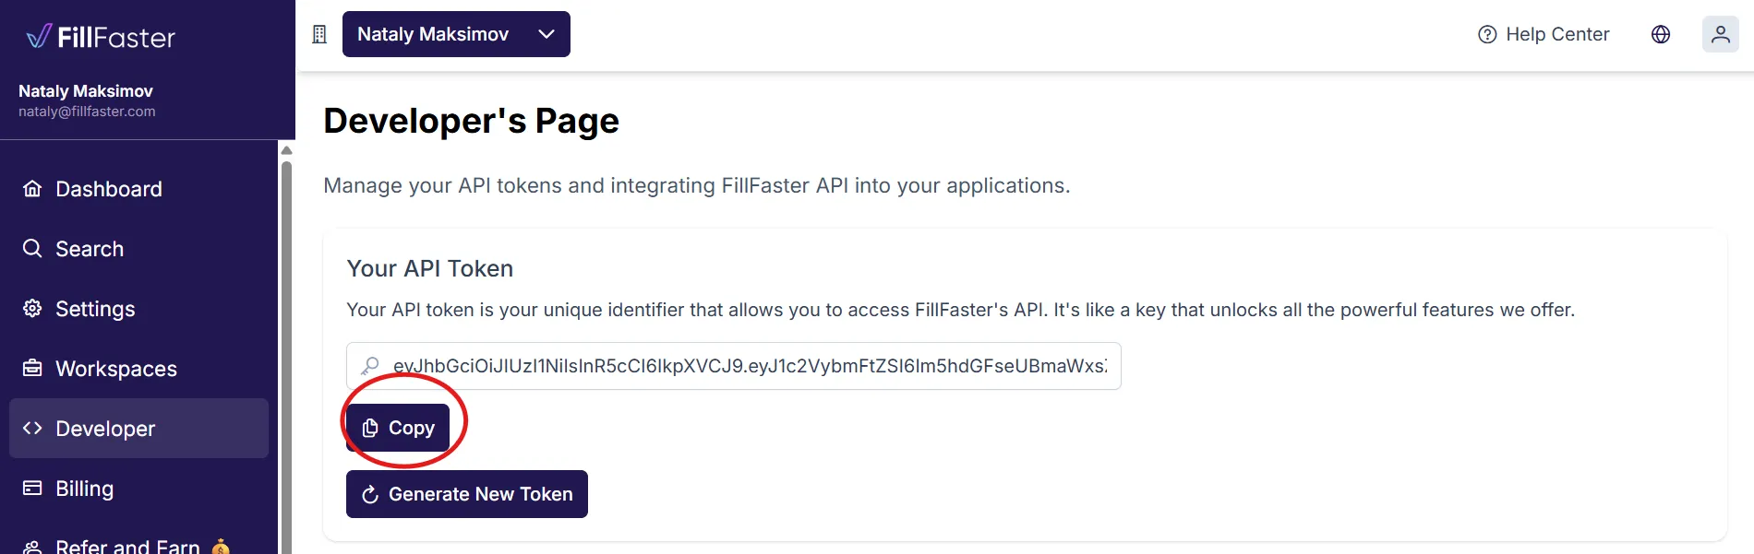Screen dimensions: 1754x554
Task: Click the Help Center question mark icon
Action: [x=1487, y=34]
